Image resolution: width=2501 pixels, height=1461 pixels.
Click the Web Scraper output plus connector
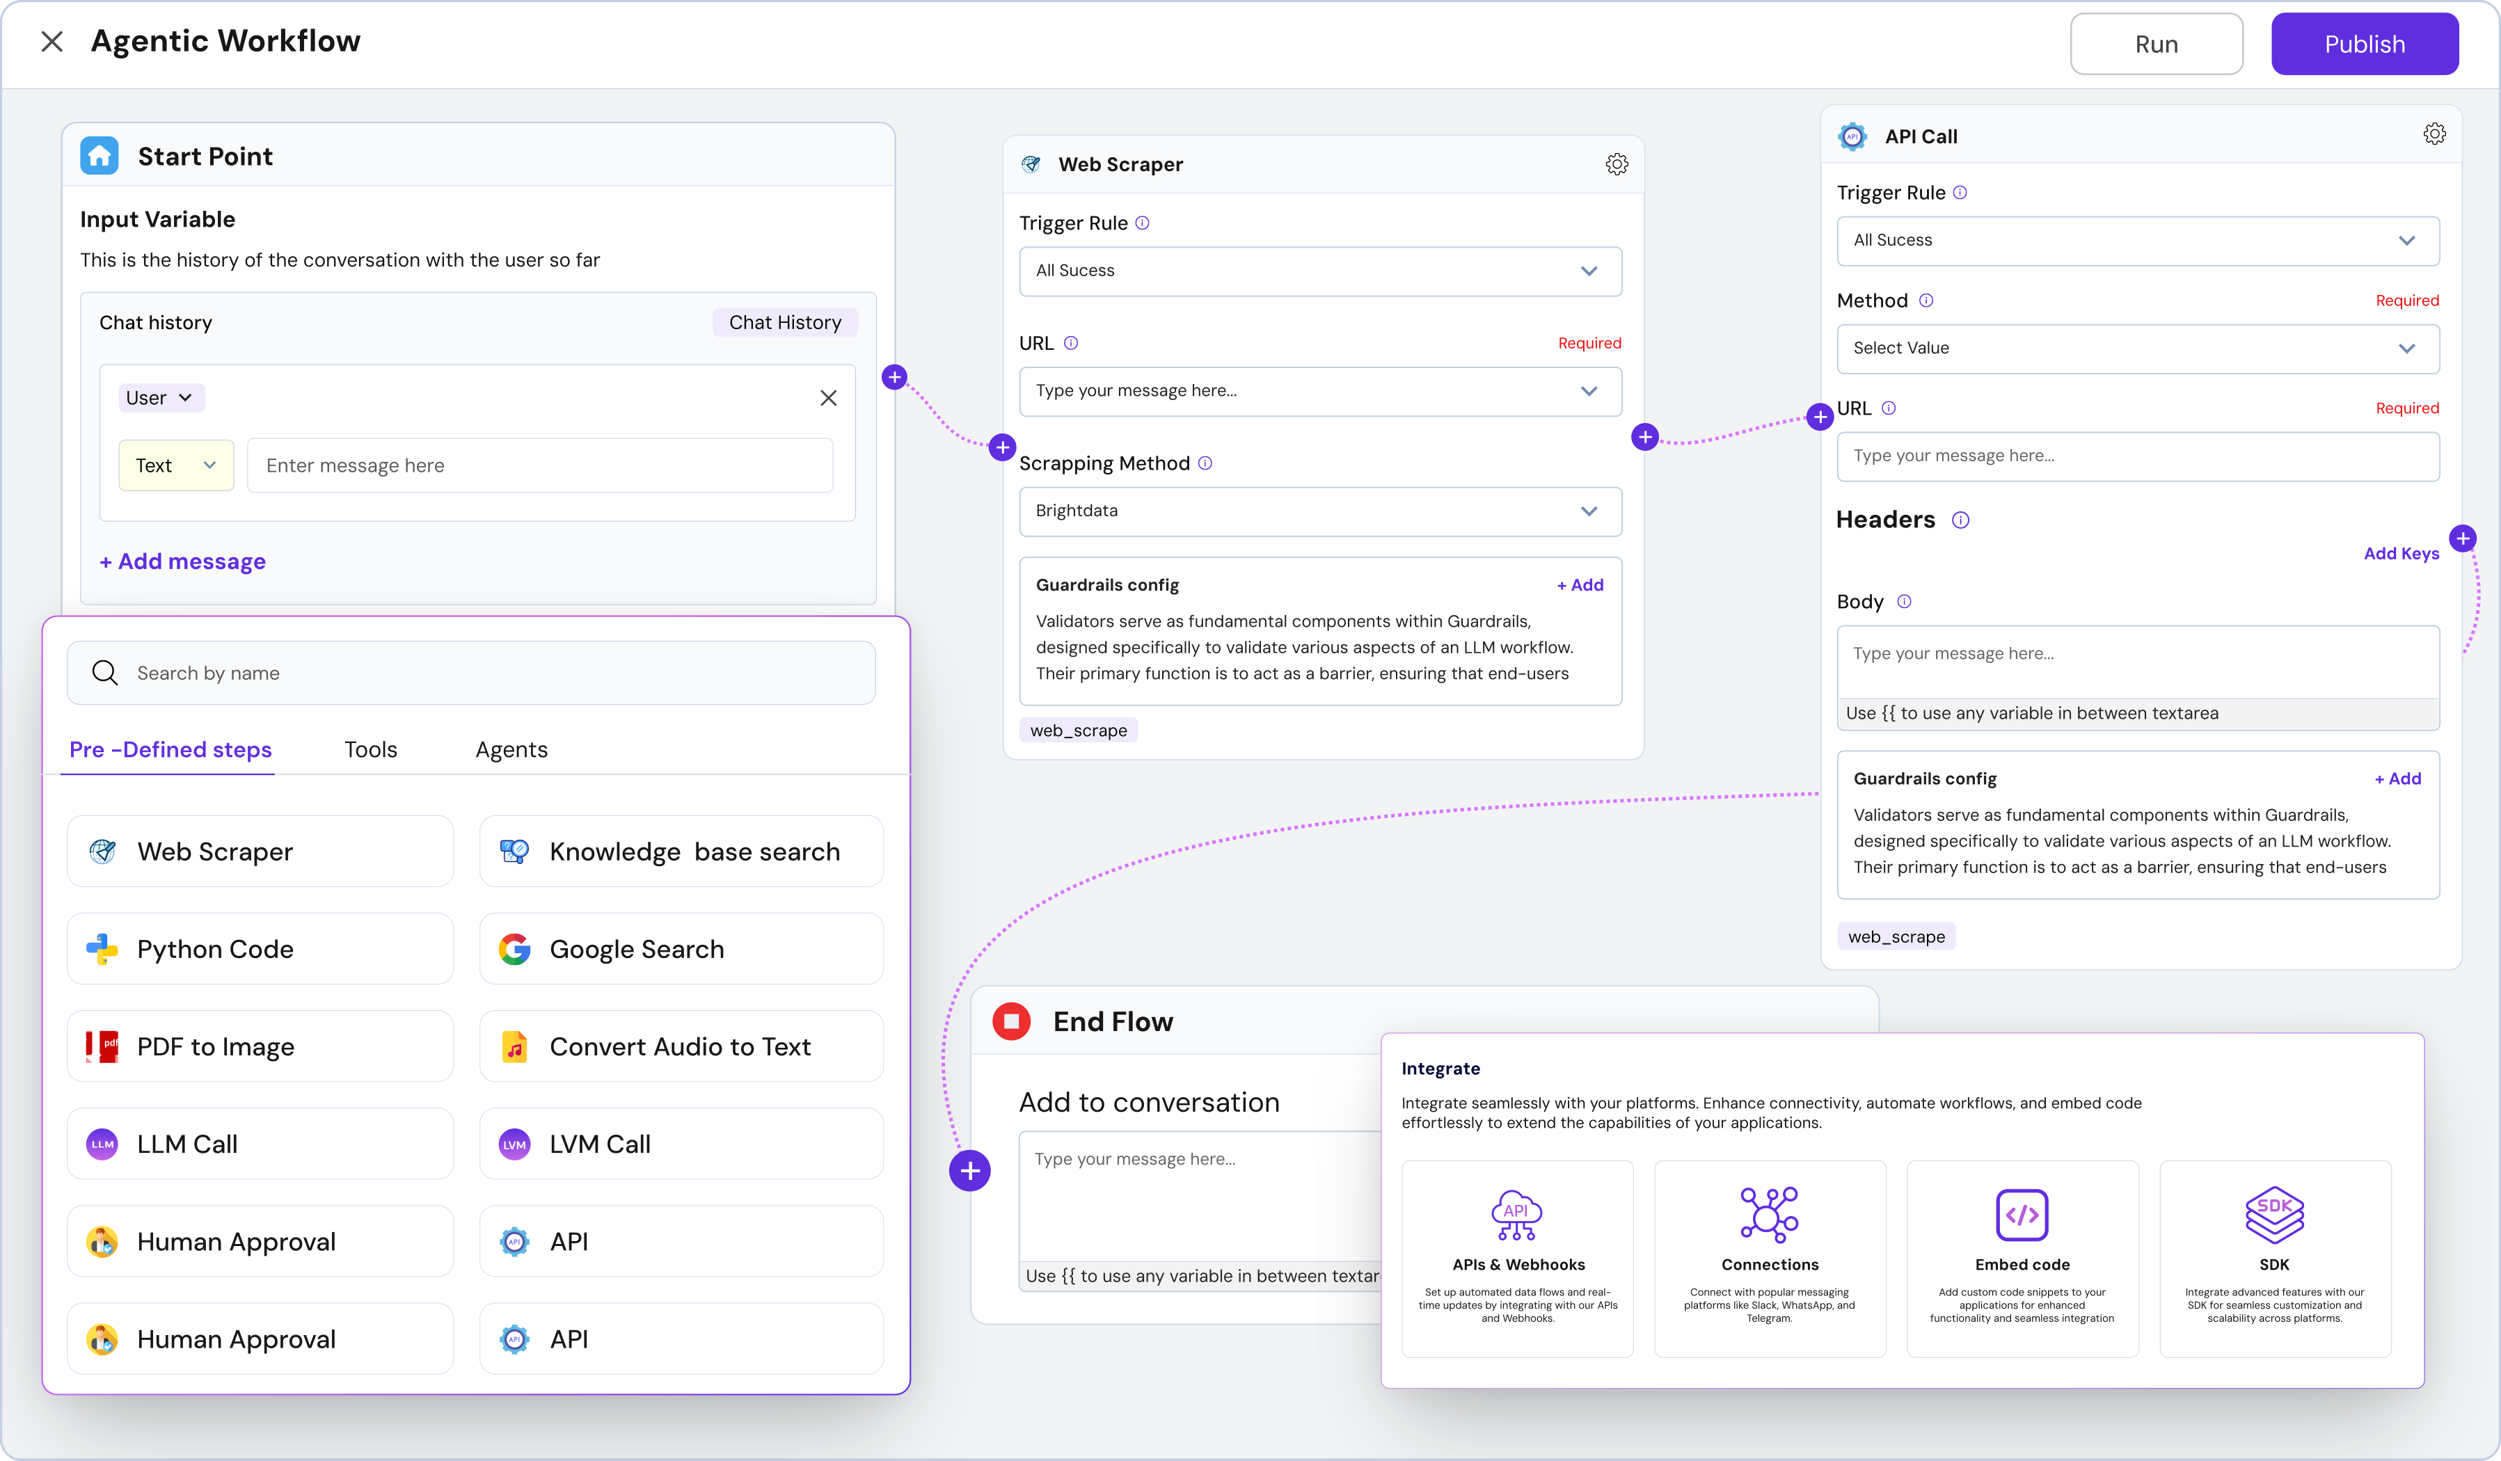(1644, 437)
